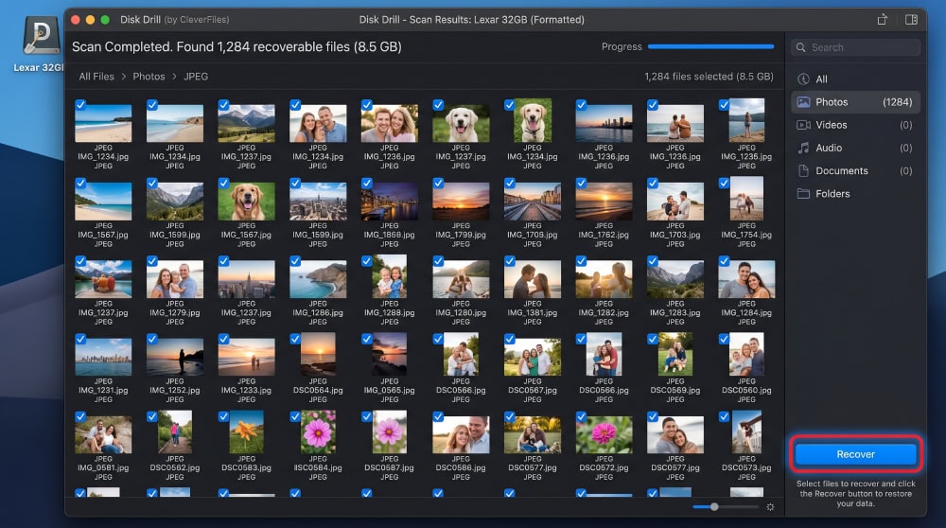Select the IMG_1381.jpg couple thumbnail
The width and height of the screenshot is (946, 528).
coord(532,279)
